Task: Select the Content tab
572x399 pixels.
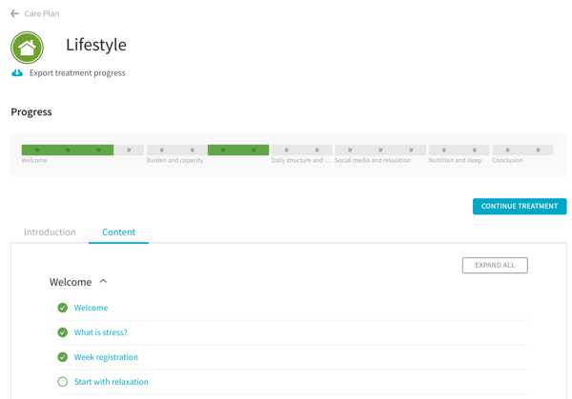Action: pyautogui.click(x=118, y=232)
